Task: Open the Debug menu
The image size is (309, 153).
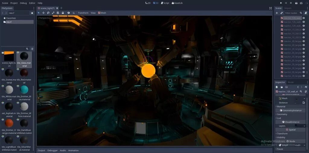Action: [x=24, y=3]
